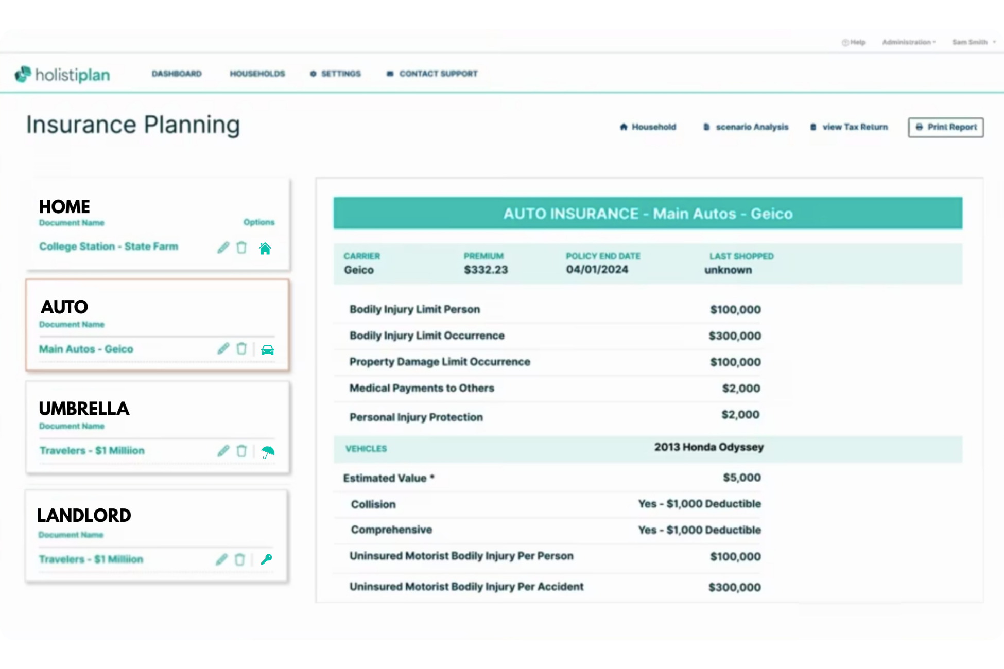Select the car icon next to Main Autos - Geico

(x=267, y=349)
